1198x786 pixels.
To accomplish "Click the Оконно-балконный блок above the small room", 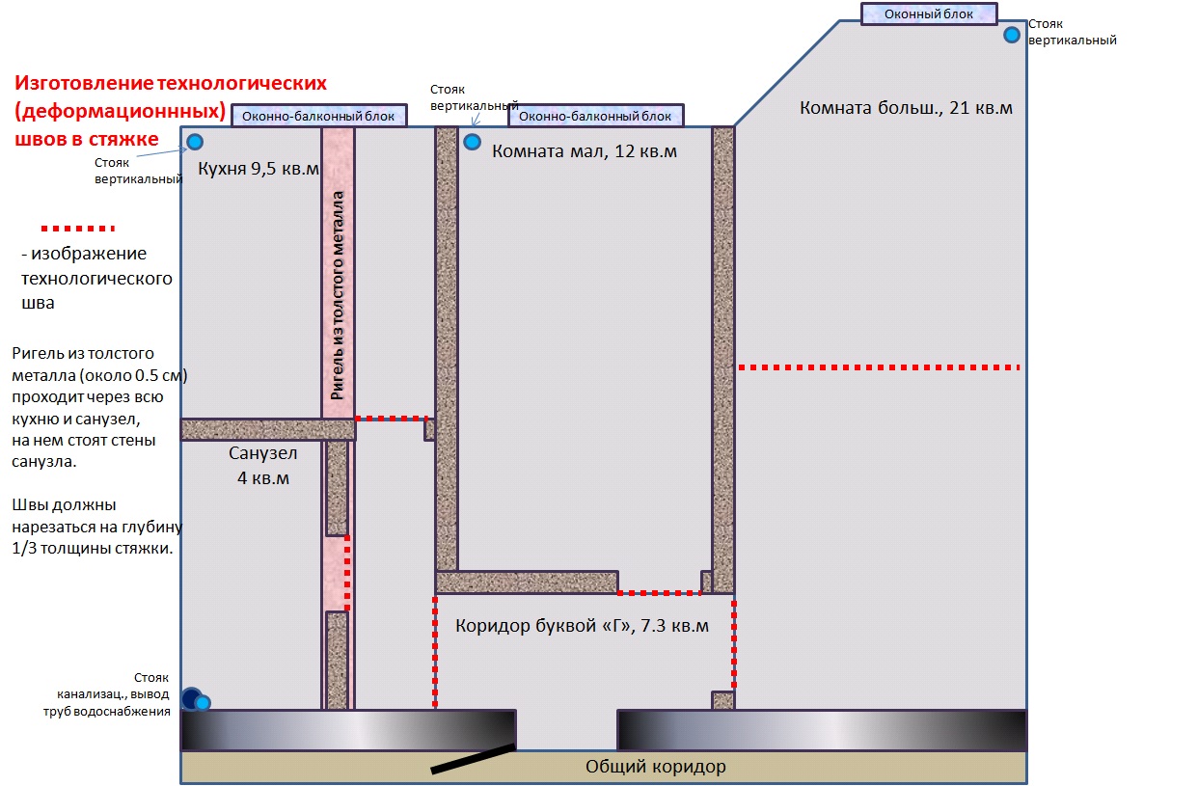I will pyautogui.click(x=596, y=116).
